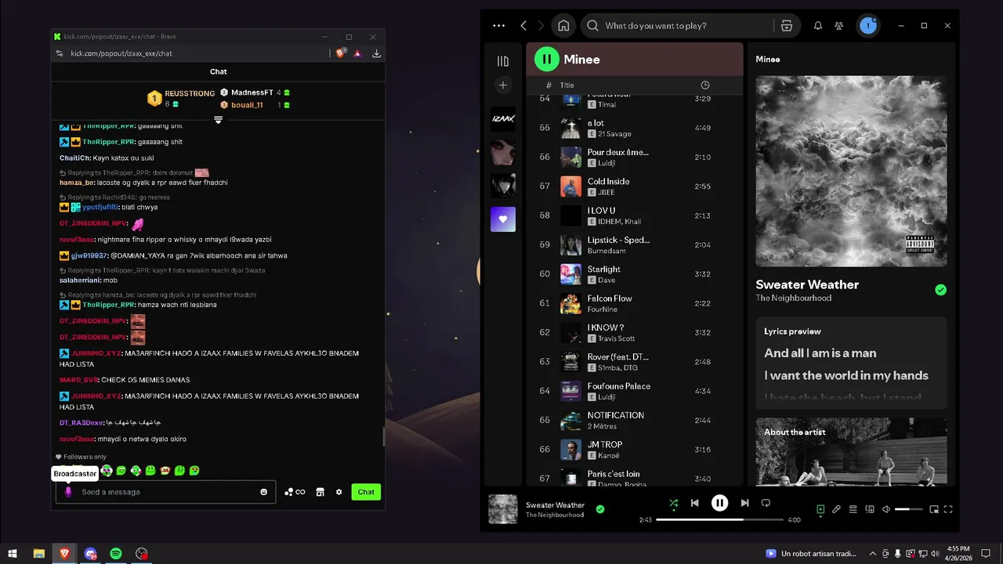Play track 'a lot' by 21 Savage
The image size is (1003, 564).
tap(634, 128)
